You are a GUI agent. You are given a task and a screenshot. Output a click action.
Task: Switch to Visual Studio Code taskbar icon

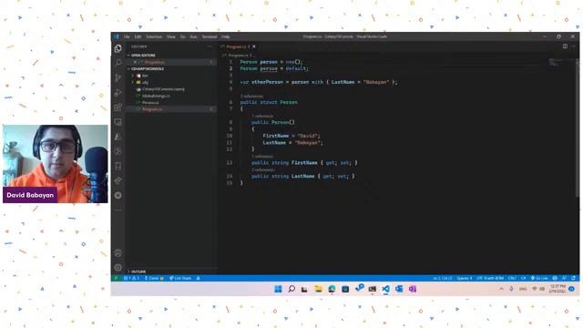pos(385,289)
